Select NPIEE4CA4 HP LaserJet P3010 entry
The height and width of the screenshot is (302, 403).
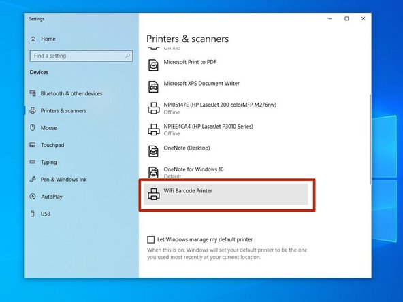point(208,127)
